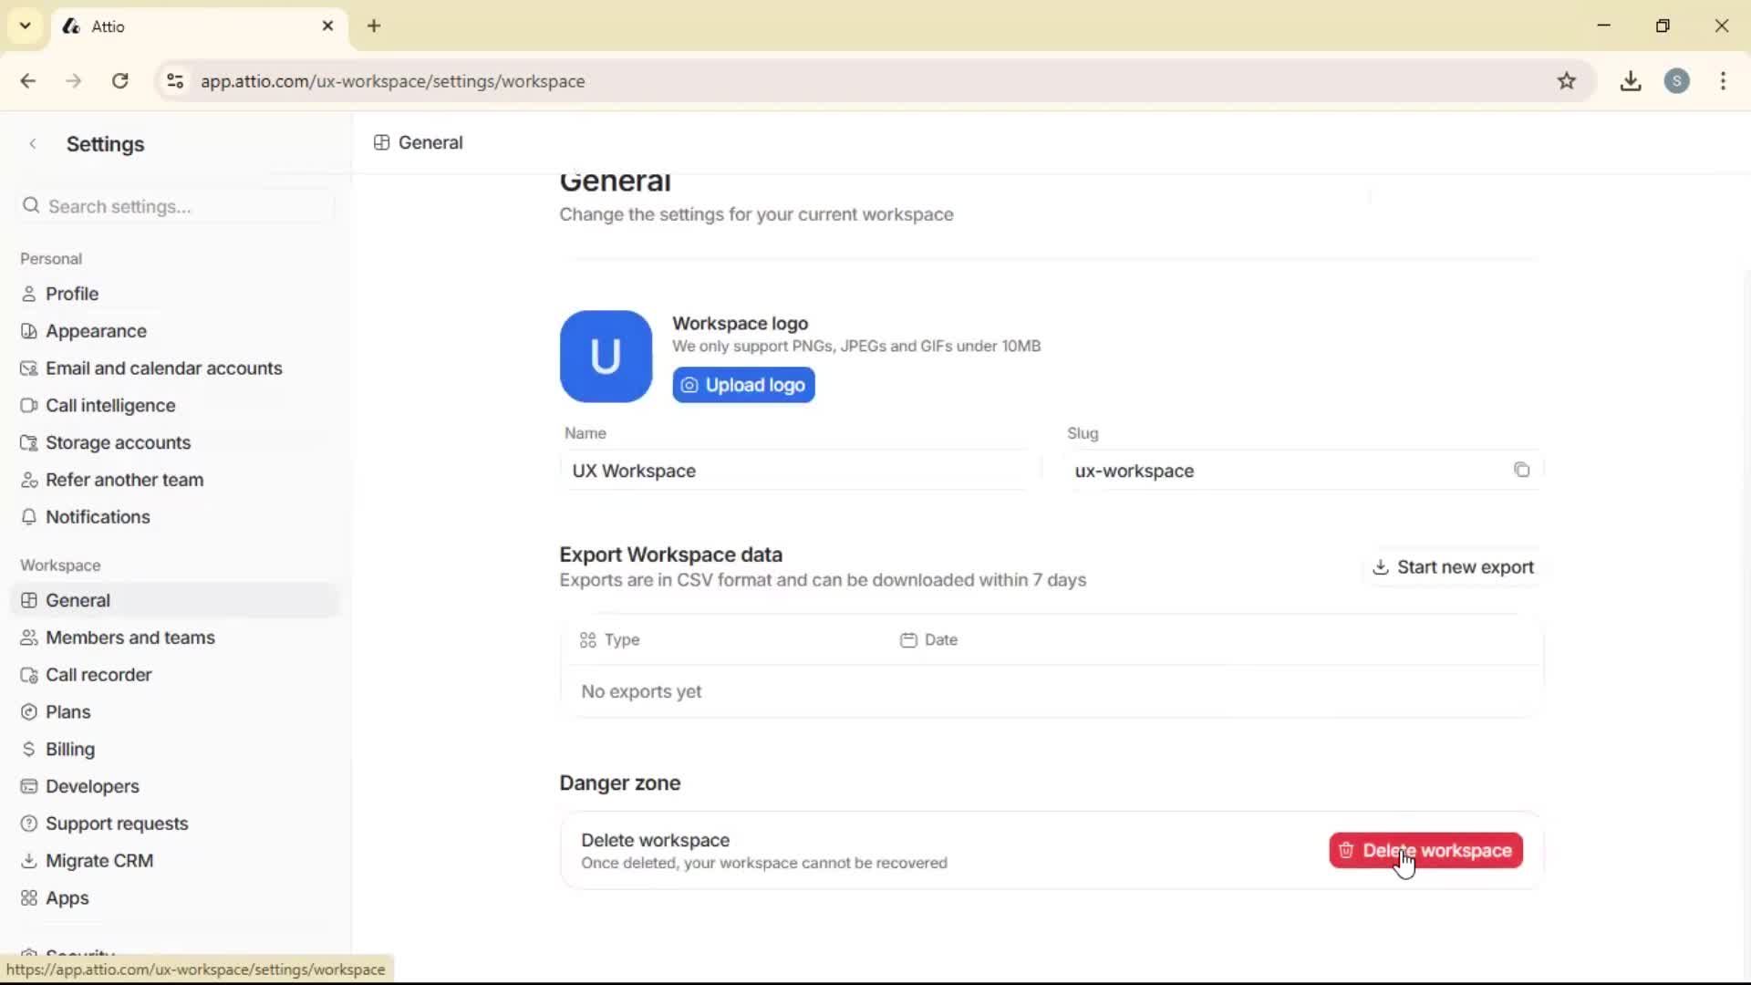Select the Apps section icon
Screen dimensions: 1751x985
(29, 898)
